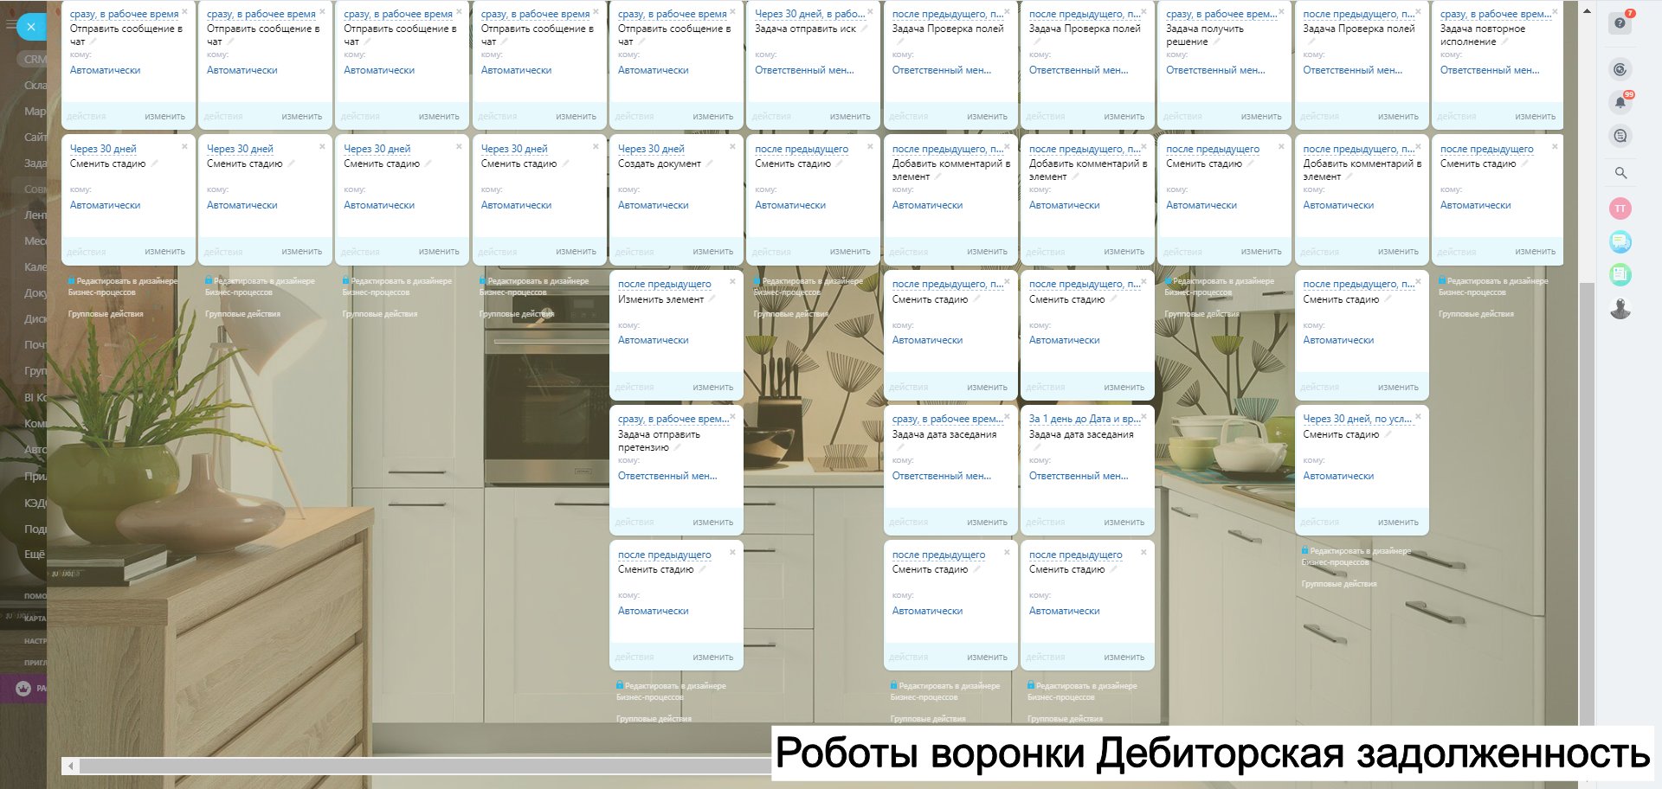The width and height of the screenshot is (1662, 789).
Task: Click 'изменить' on the 'Создать документ' robot
Action: pos(713,252)
